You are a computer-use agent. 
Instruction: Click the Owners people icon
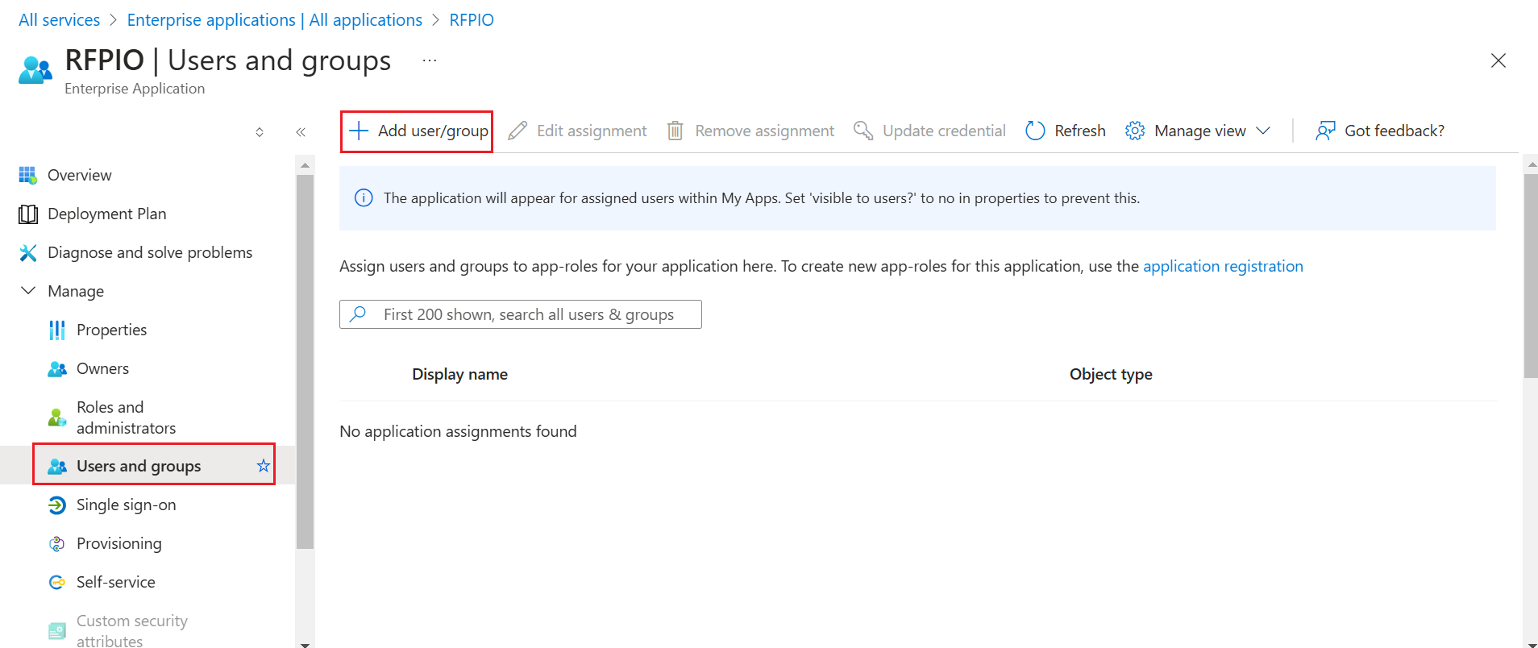point(57,368)
